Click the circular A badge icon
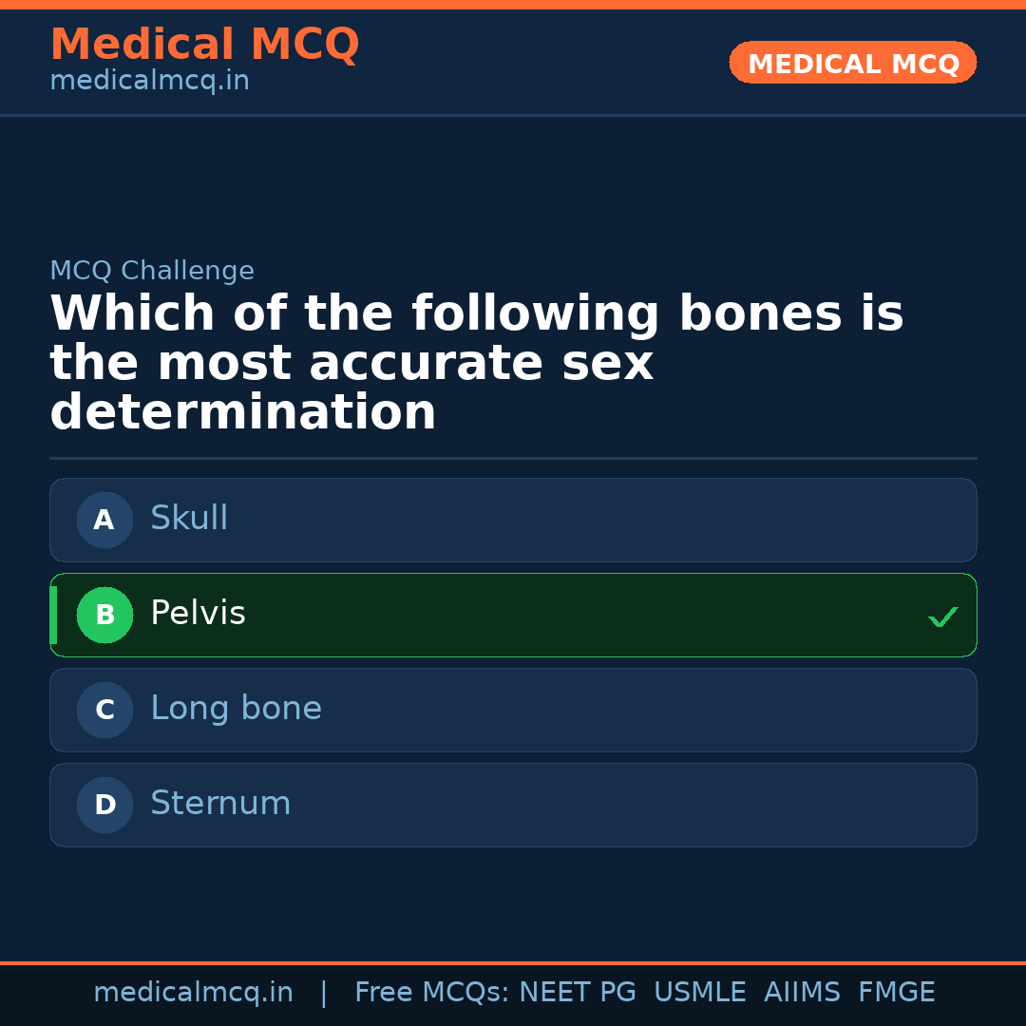 point(104,520)
